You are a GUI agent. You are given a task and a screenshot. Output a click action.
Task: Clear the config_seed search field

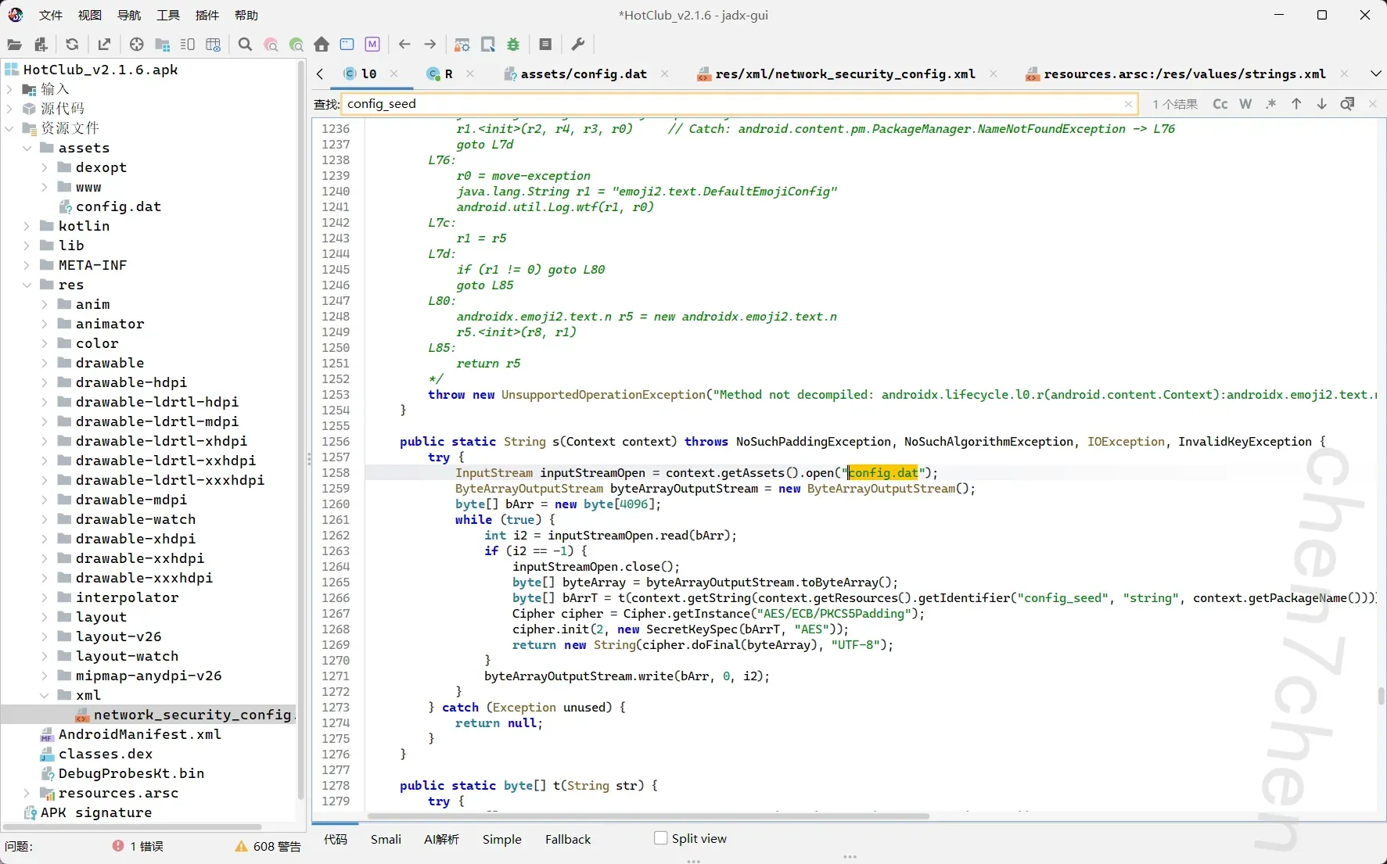click(x=1128, y=104)
